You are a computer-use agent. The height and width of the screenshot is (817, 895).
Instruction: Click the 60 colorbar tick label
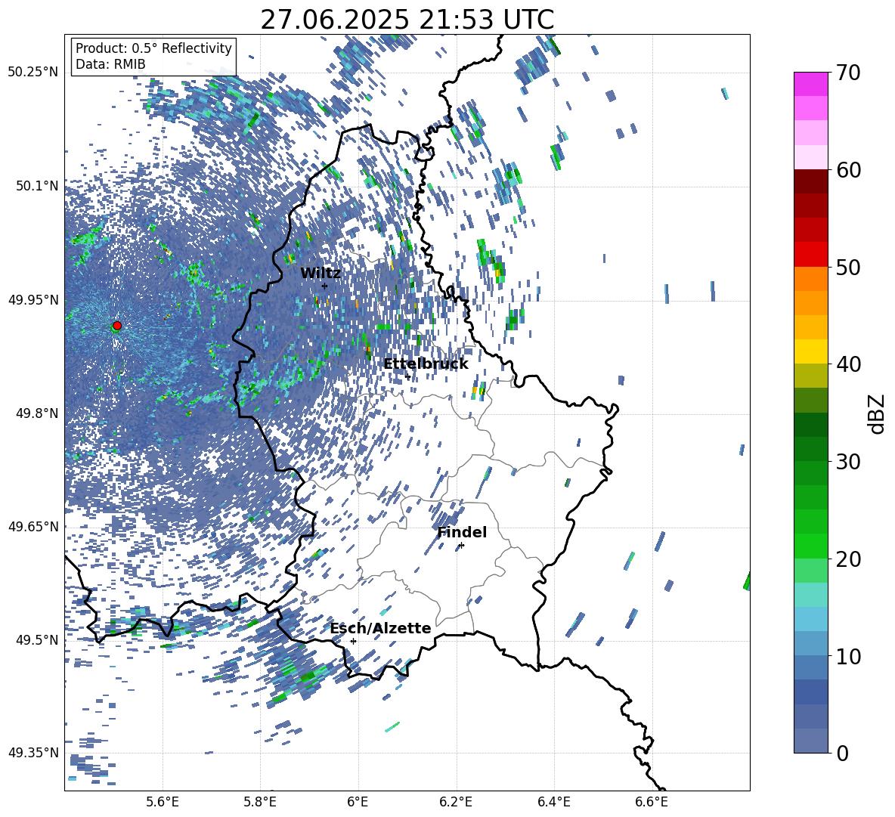(x=848, y=170)
